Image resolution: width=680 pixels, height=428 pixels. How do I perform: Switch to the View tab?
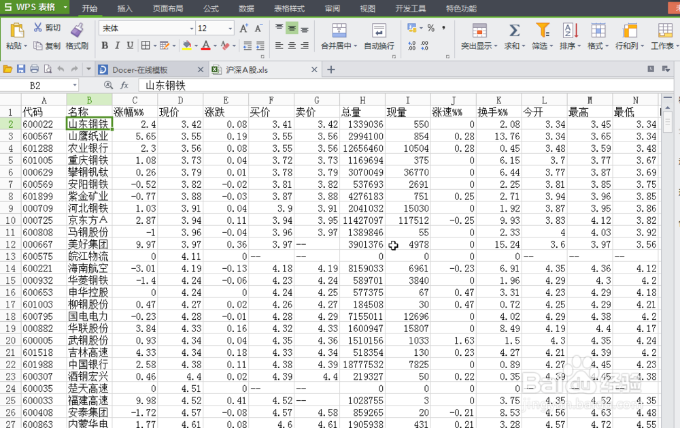pyautogui.click(x=368, y=8)
